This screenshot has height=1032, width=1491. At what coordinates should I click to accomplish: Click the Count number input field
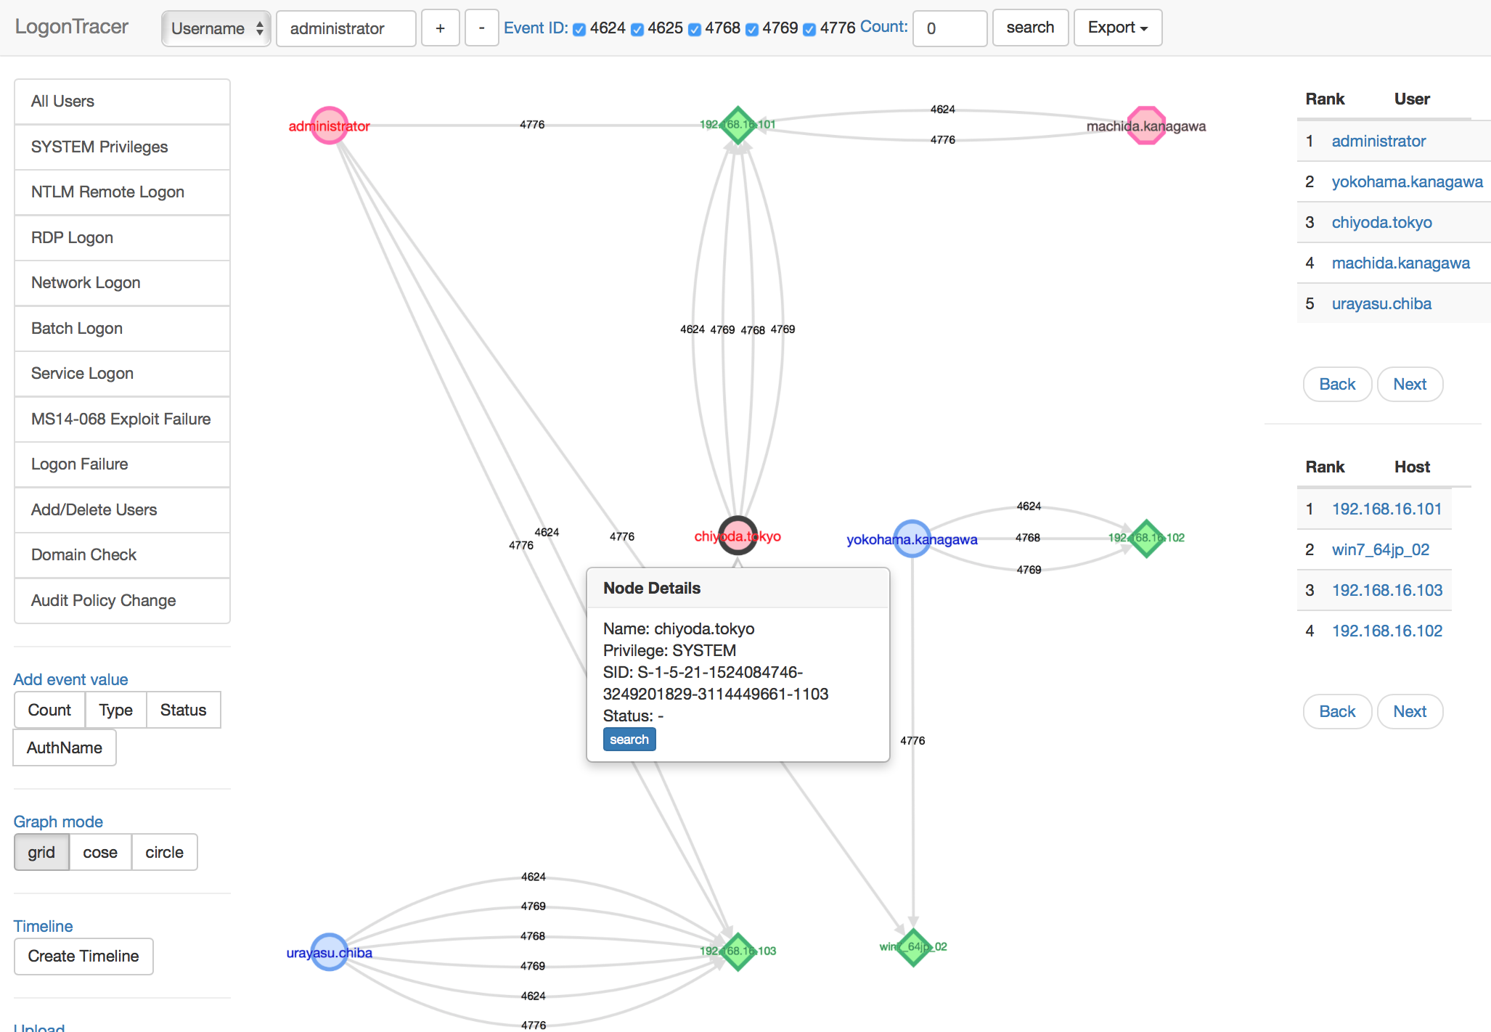(x=949, y=28)
